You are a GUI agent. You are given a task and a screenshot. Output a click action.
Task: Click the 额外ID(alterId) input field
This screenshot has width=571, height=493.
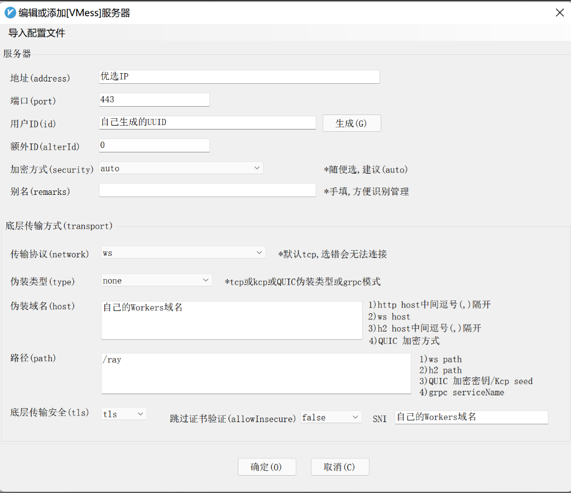pyautogui.click(x=154, y=145)
